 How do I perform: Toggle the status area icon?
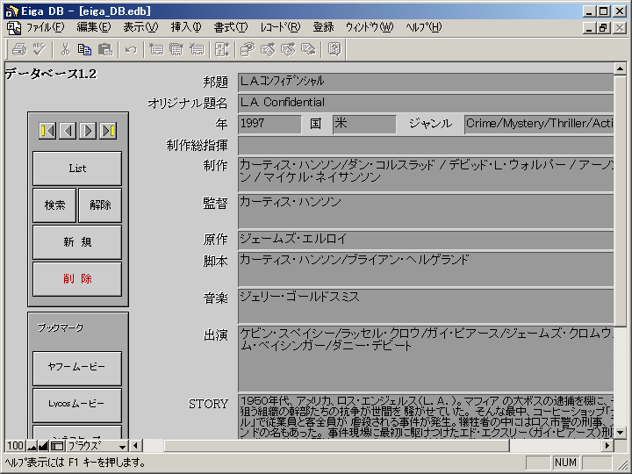57,446
